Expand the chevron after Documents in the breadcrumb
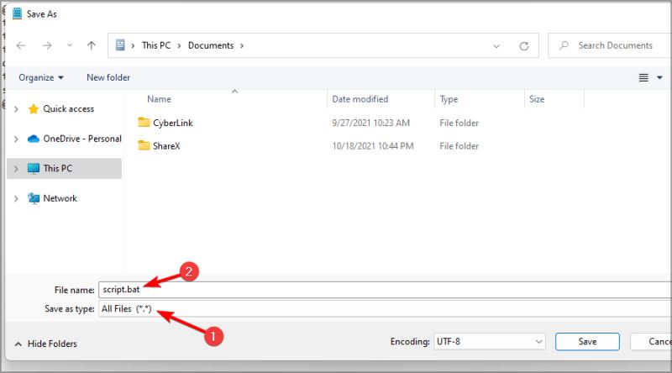This screenshot has height=373, width=672. tap(242, 45)
